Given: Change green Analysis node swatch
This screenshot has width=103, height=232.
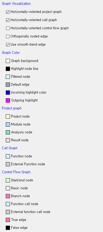Looking at the screenshot, I should [x=8, y=132].
